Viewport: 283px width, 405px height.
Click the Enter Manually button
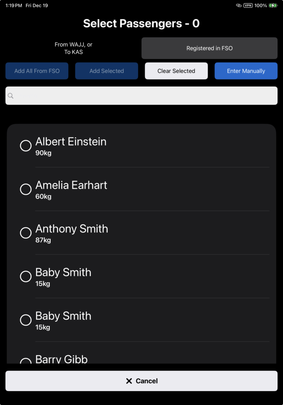click(x=246, y=71)
